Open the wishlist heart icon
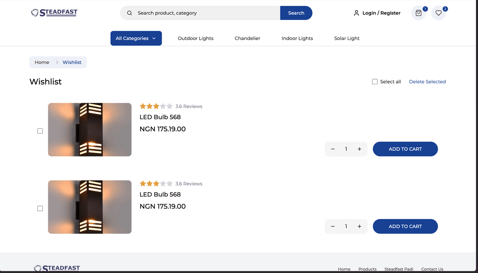Image resolution: width=478 pixels, height=273 pixels. [x=438, y=13]
